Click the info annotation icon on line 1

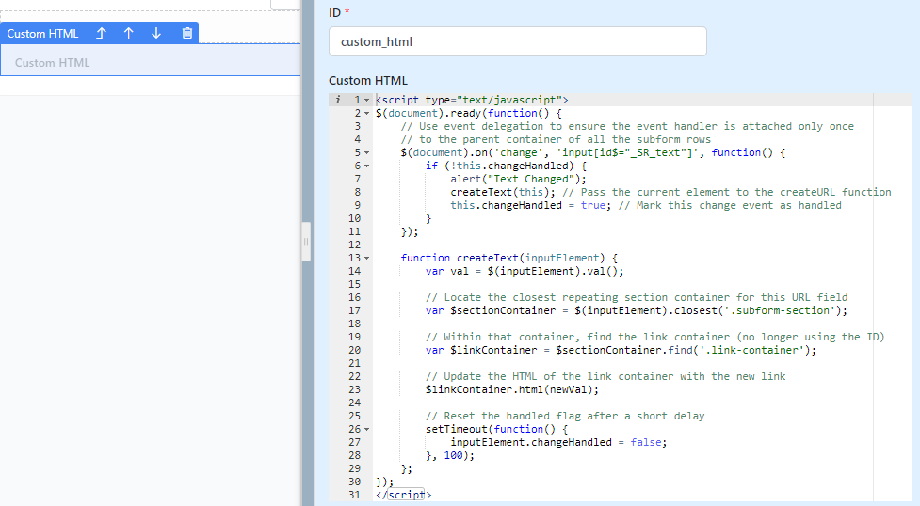point(338,100)
